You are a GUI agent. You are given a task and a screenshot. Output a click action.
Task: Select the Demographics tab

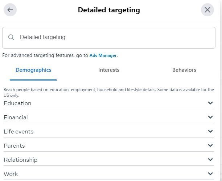[x=33, y=70]
